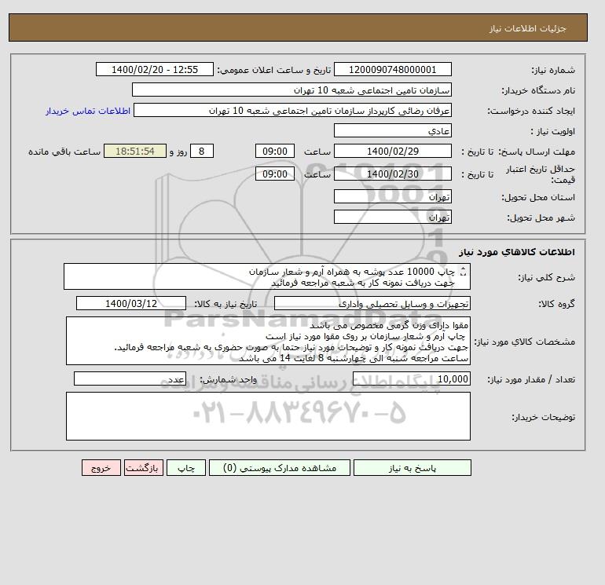
Task: Open مشاهده مدارک پیوستی (0) button
Action: coord(280,468)
